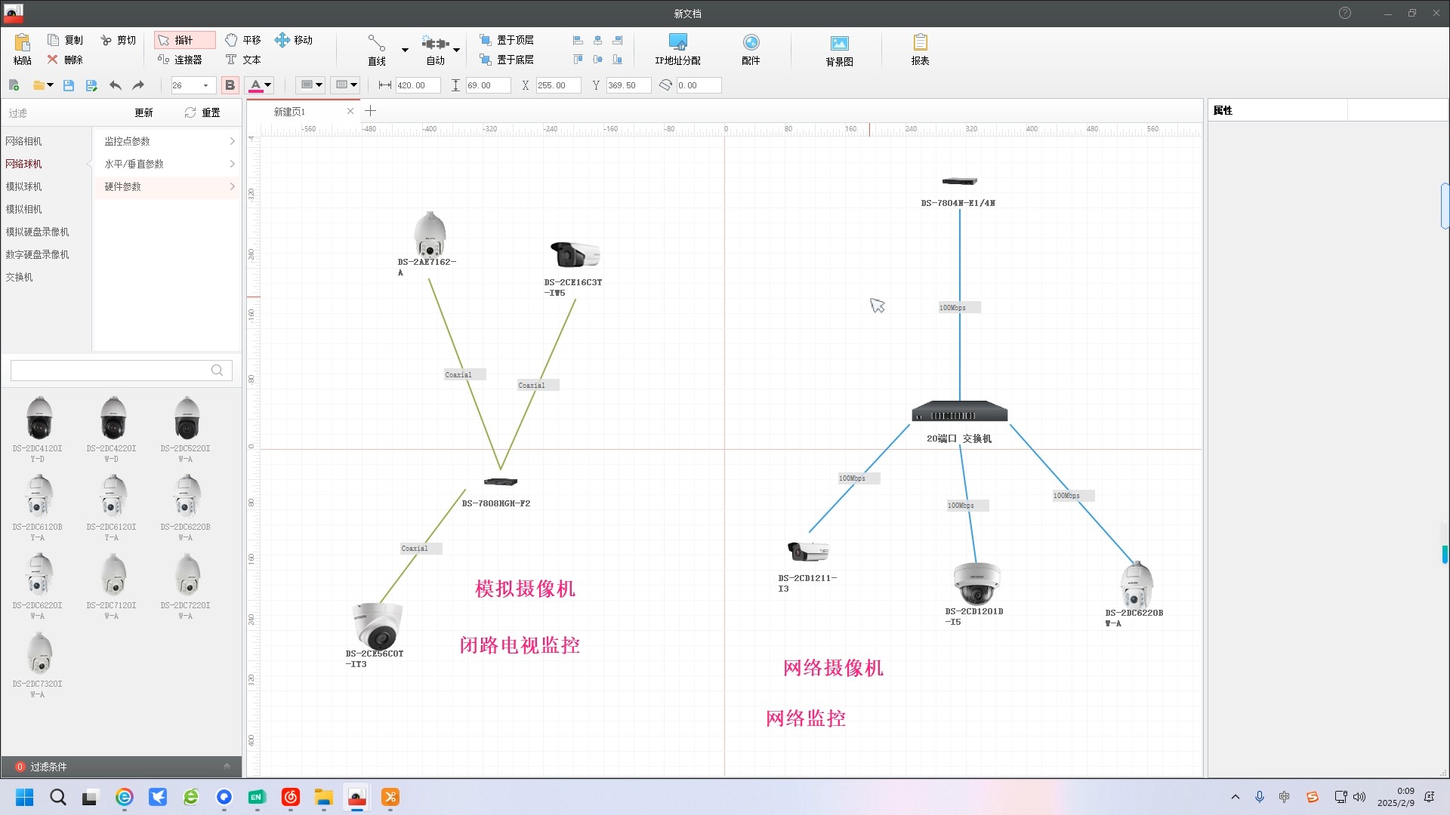Open the font size 26 dropdown
1450x815 pixels.
[x=205, y=85]
